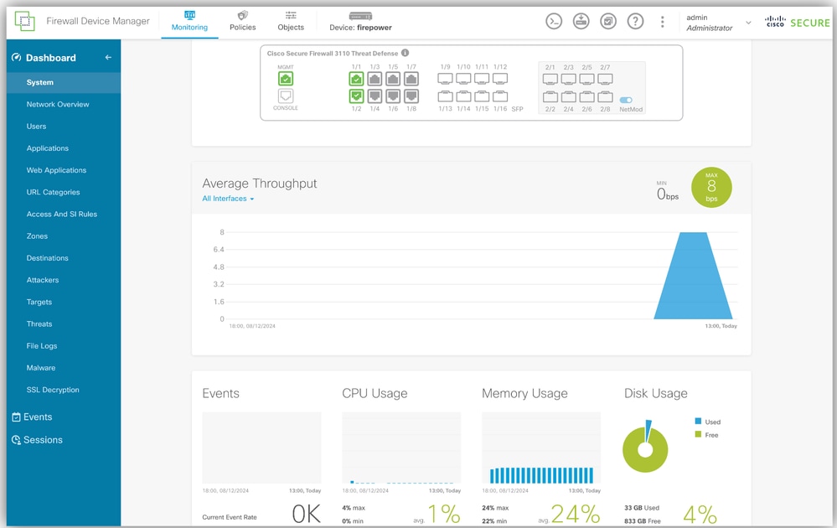Select interface port 1/5
Screen dimensions: 837x528
tap(393, 79)
